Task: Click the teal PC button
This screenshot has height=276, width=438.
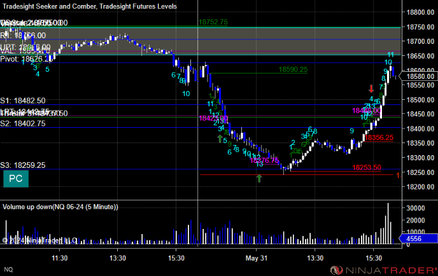Action: (x=16, y=179)
